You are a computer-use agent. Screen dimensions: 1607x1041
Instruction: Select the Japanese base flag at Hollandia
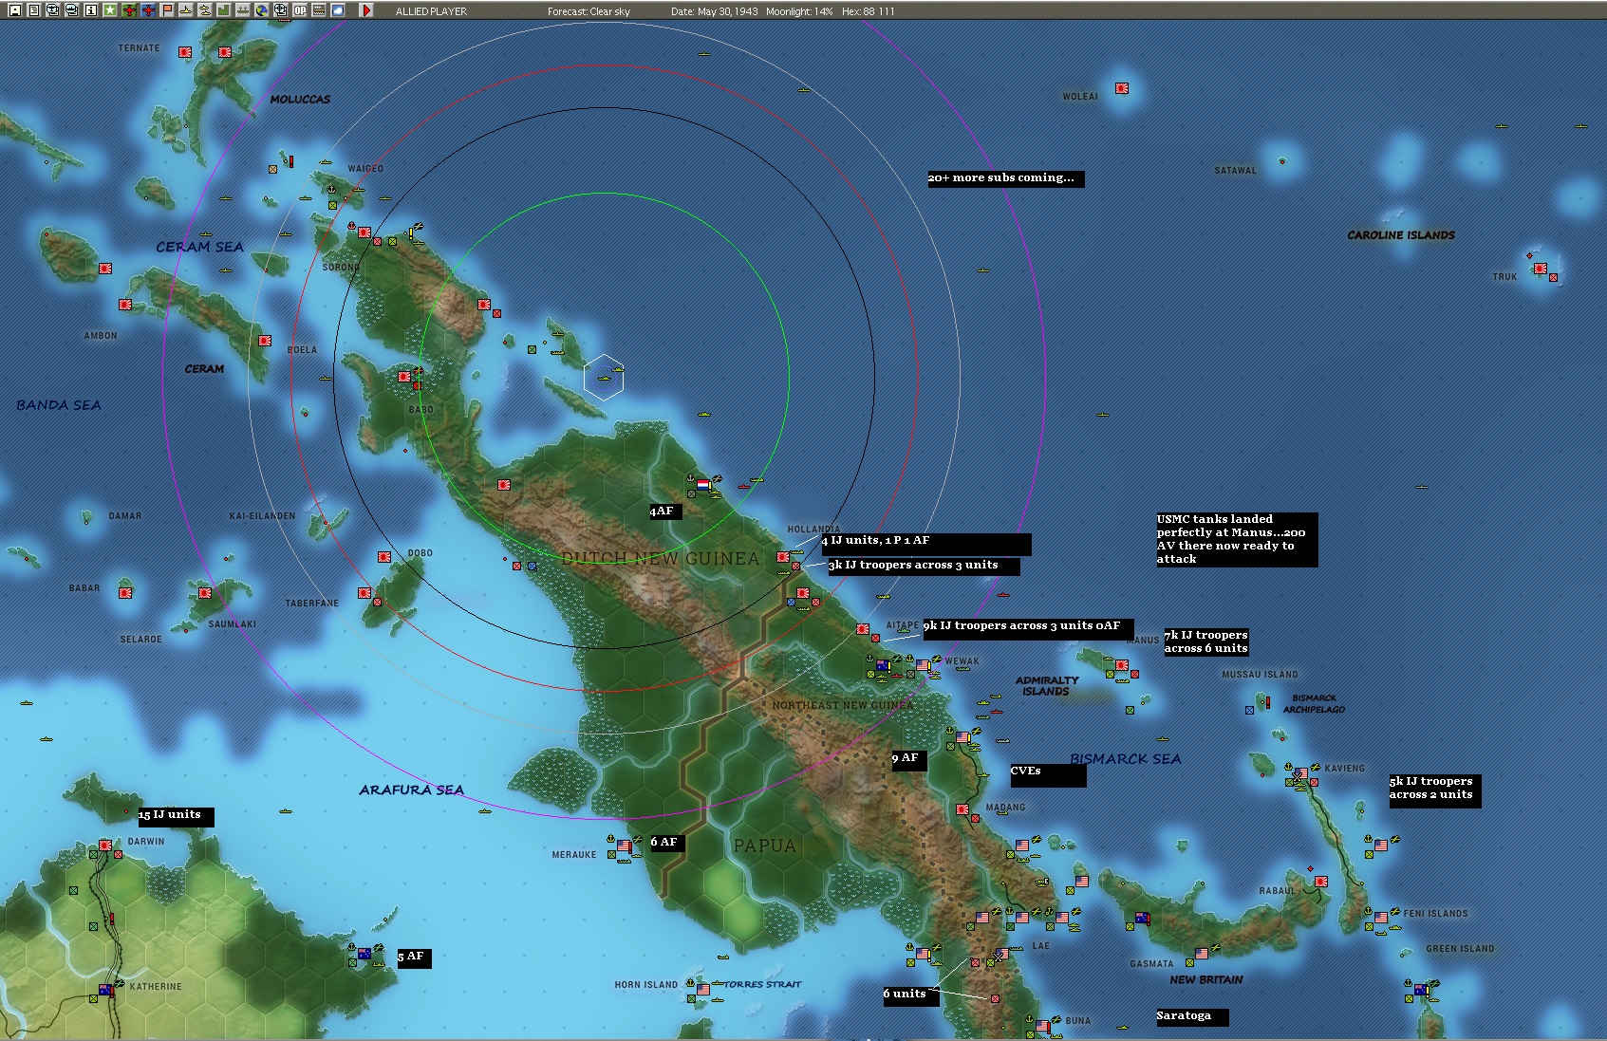pyautogui.click(x=783, y=557)
